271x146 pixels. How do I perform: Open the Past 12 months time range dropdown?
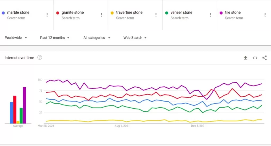(x=55, y=38)
